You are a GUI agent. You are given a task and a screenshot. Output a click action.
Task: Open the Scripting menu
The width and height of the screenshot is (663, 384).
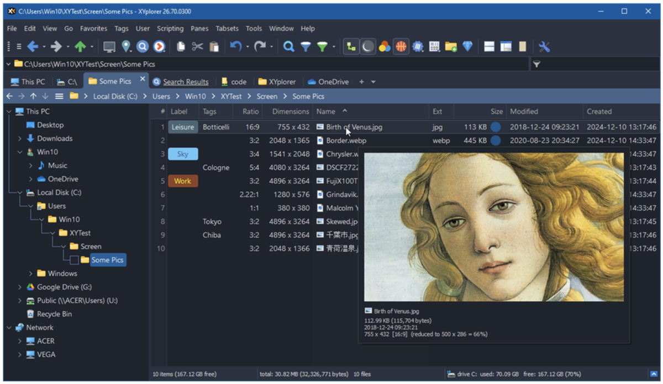(x=170, y=28)
